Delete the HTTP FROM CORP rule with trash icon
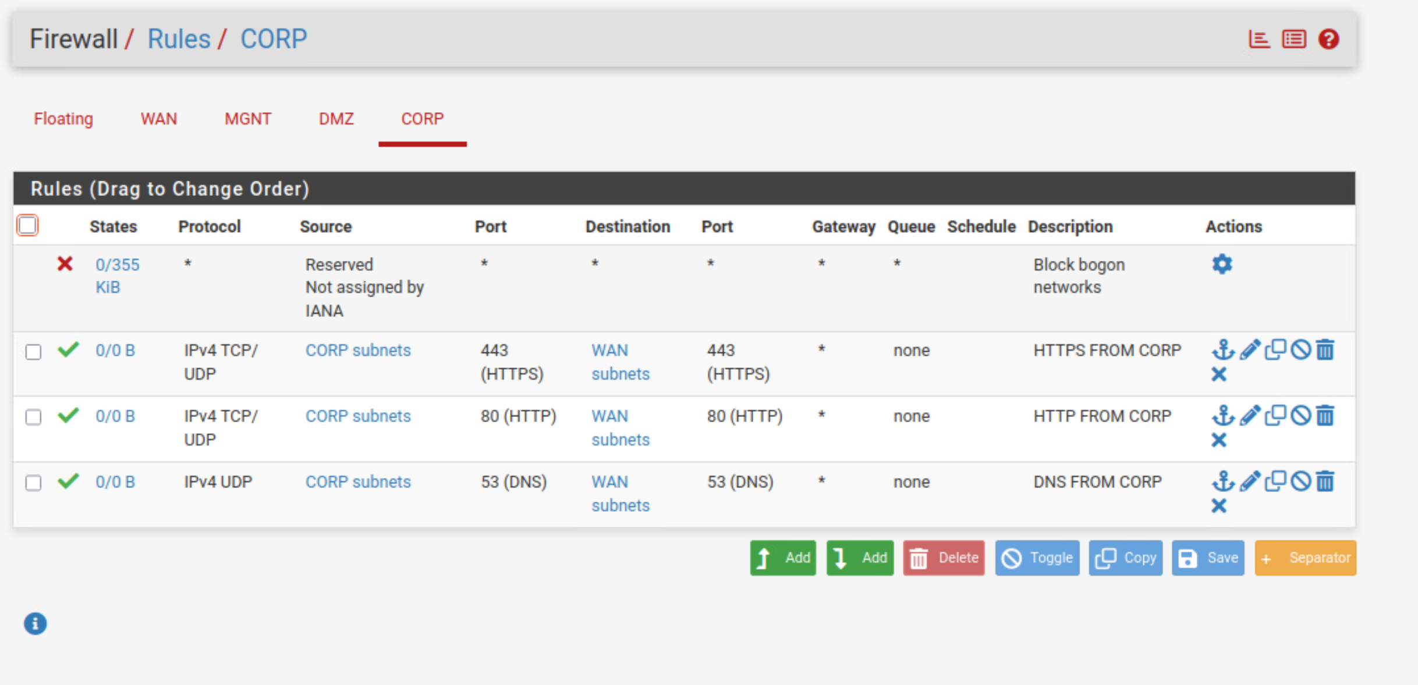1418x685 pixels. 1325,416
